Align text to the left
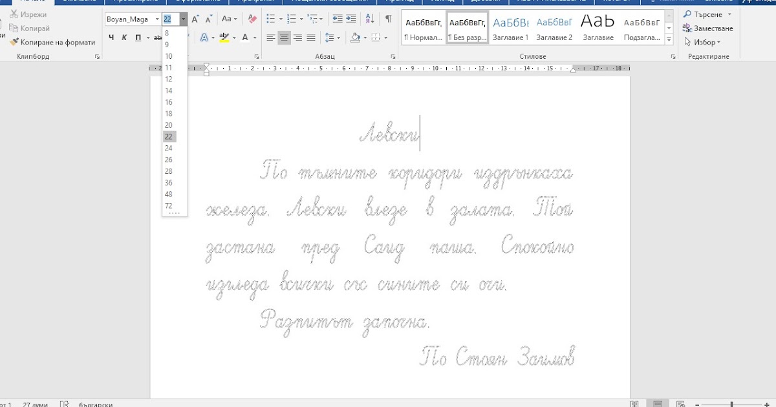Screen dimensions: 776x407 point(271,38)
